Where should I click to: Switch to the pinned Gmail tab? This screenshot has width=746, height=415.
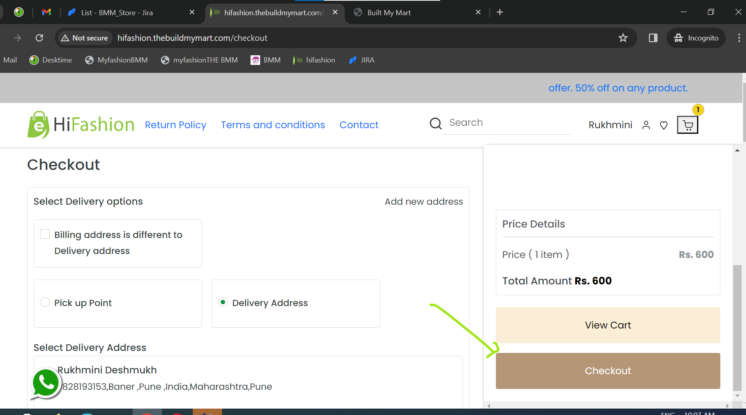coord(46,12)
